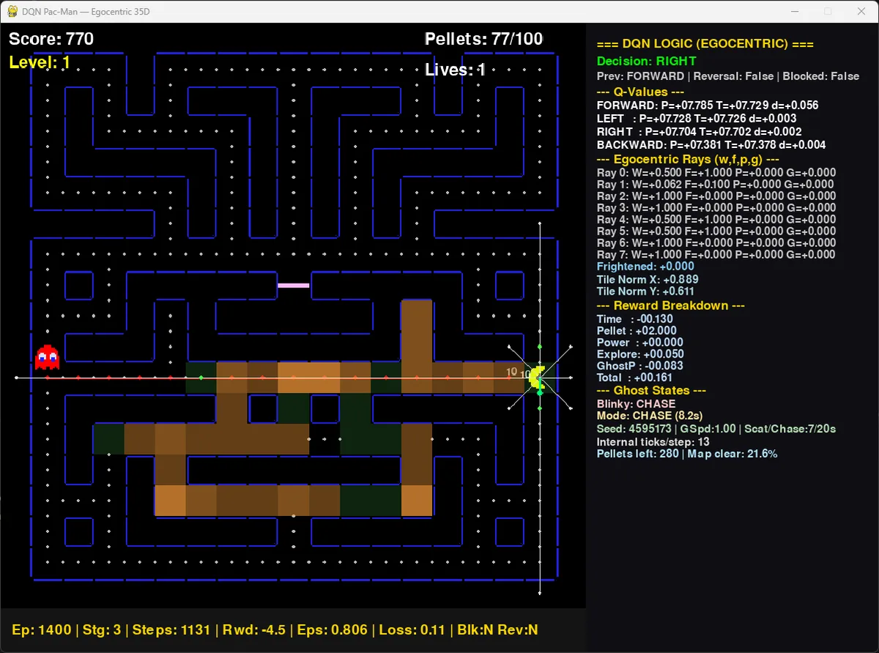Click the Blinky: CHASE status

pyautogui.click(x=637, y=404)
